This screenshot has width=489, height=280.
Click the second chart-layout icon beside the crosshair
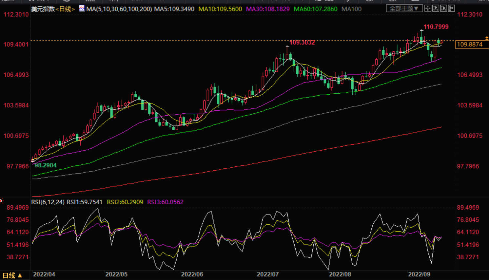point(436,9)
